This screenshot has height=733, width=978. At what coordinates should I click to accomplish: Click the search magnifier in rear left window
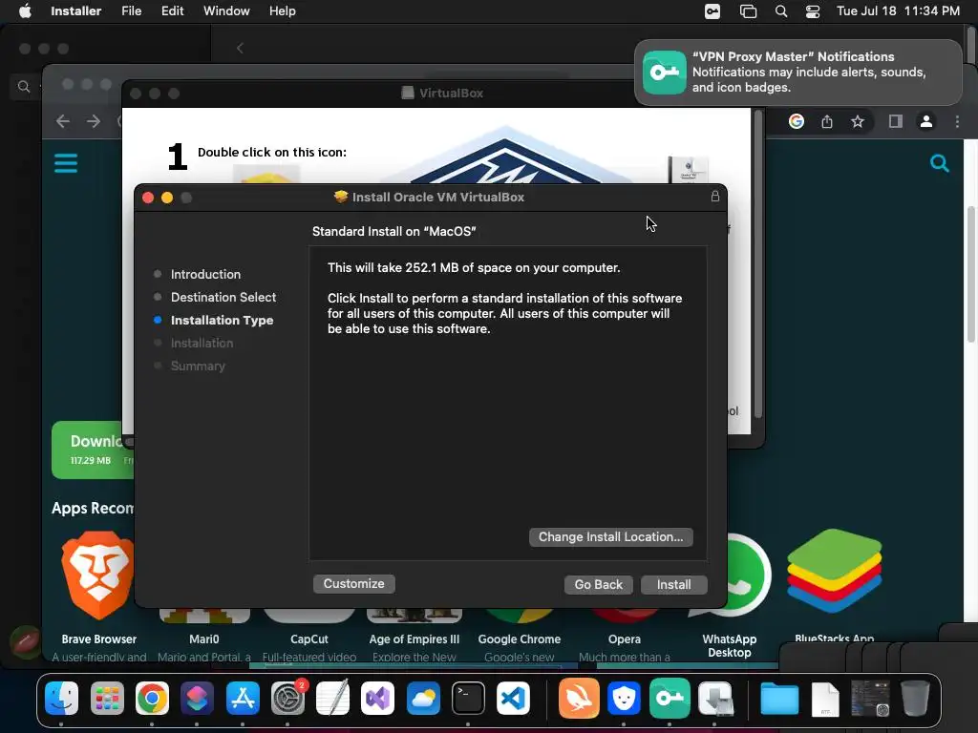(x=24, y=86)
